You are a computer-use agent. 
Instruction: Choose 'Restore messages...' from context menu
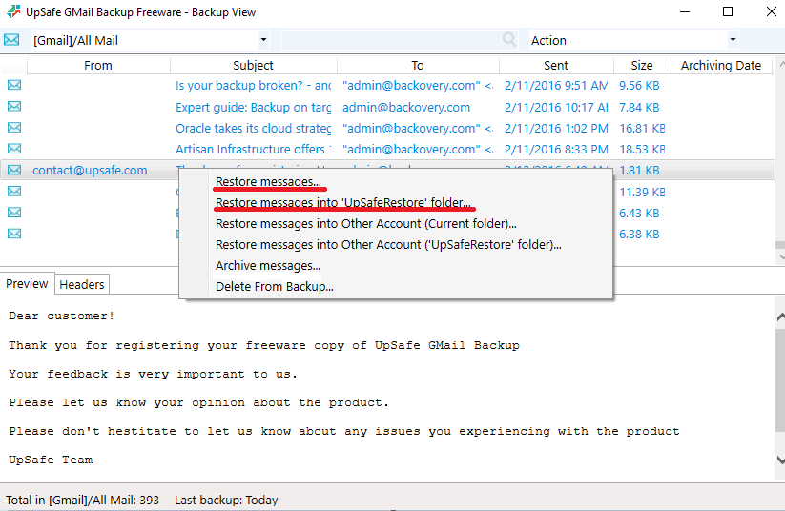click(x=268, y=182)
